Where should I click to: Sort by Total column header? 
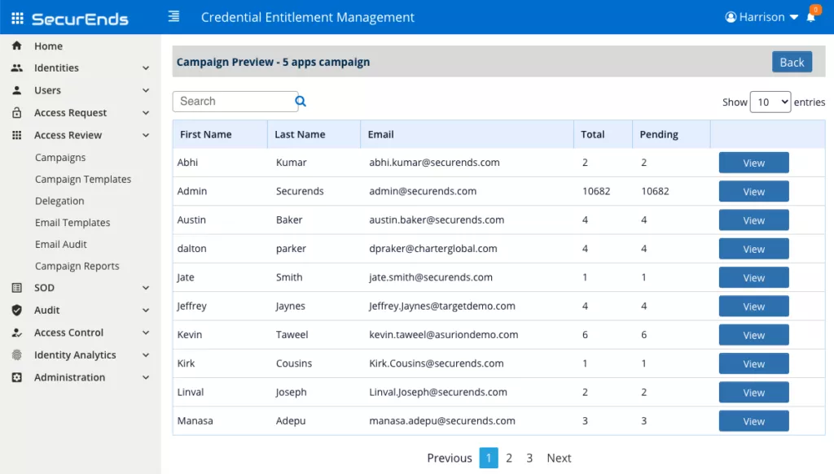pyautogui.click(x=604, y=134)
